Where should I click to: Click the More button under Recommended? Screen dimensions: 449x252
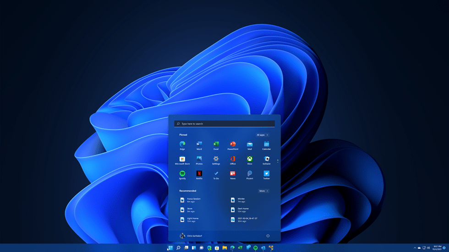[263, 191]
